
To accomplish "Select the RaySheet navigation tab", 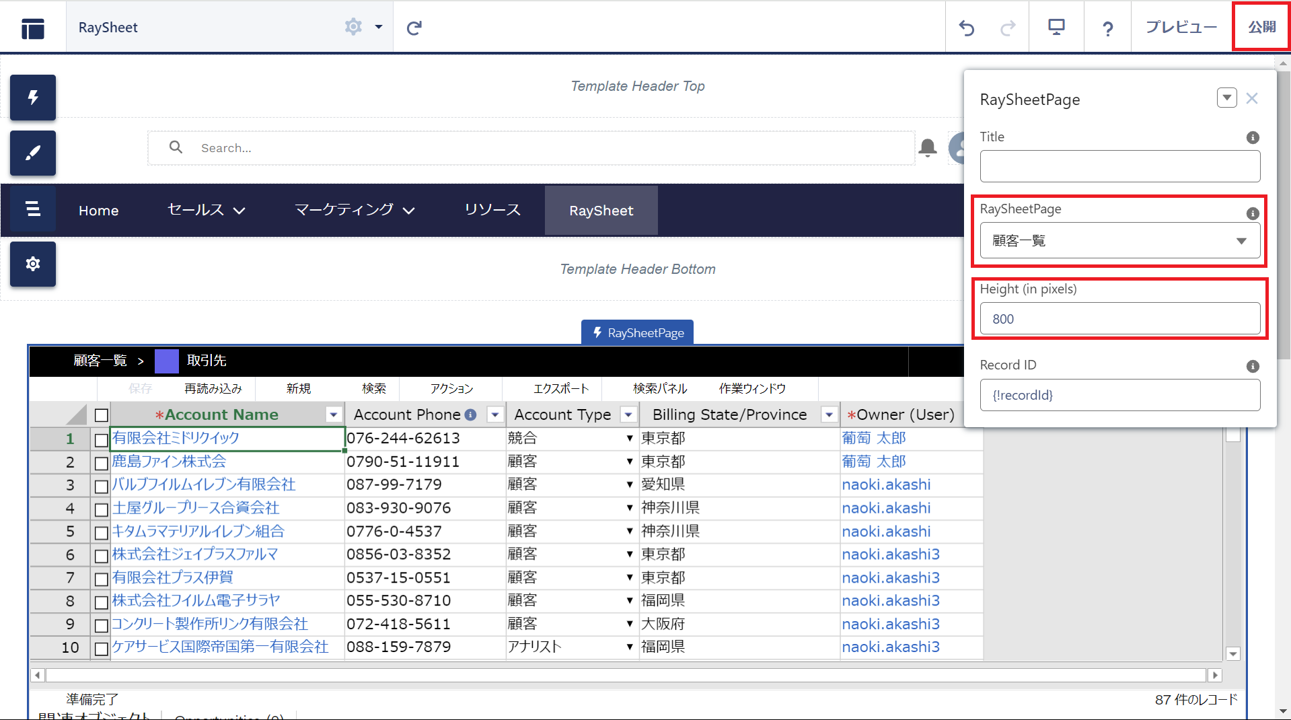I will (601, 211).
